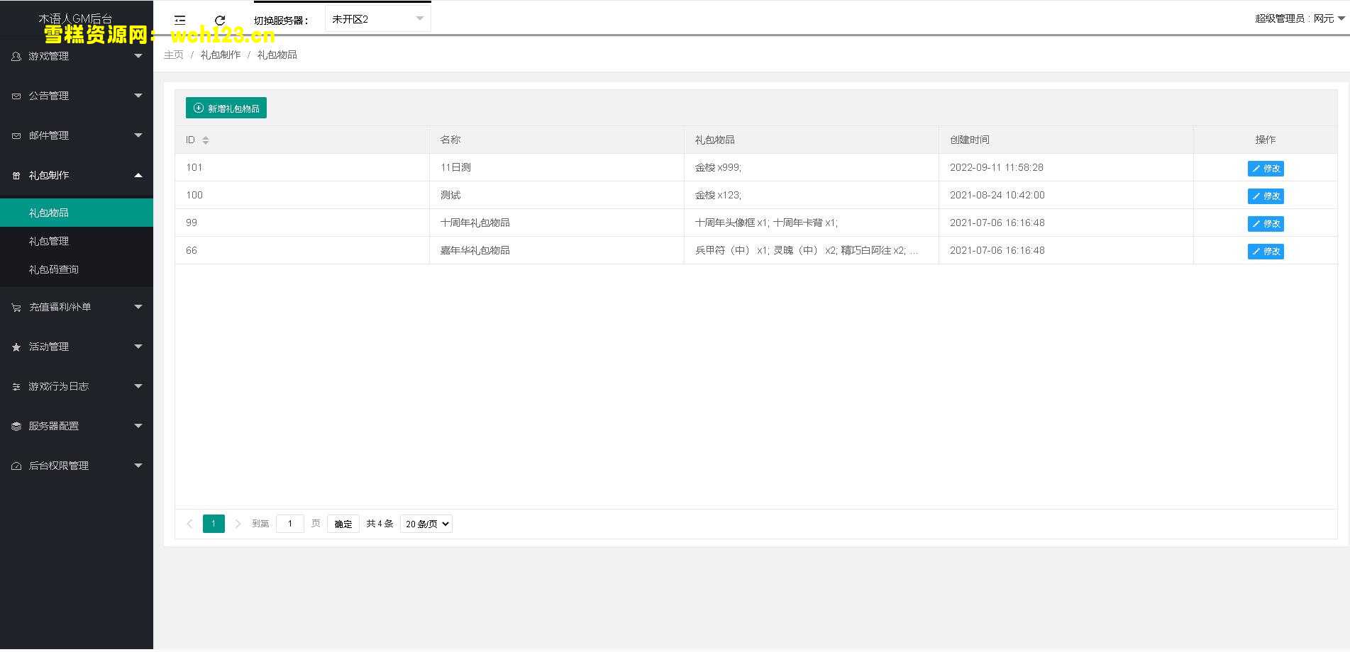
Task: Go to previous page arrow in pagination
Action: point(189,524)
